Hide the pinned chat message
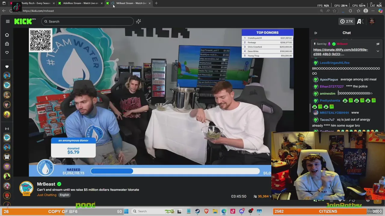 (378, 44)
